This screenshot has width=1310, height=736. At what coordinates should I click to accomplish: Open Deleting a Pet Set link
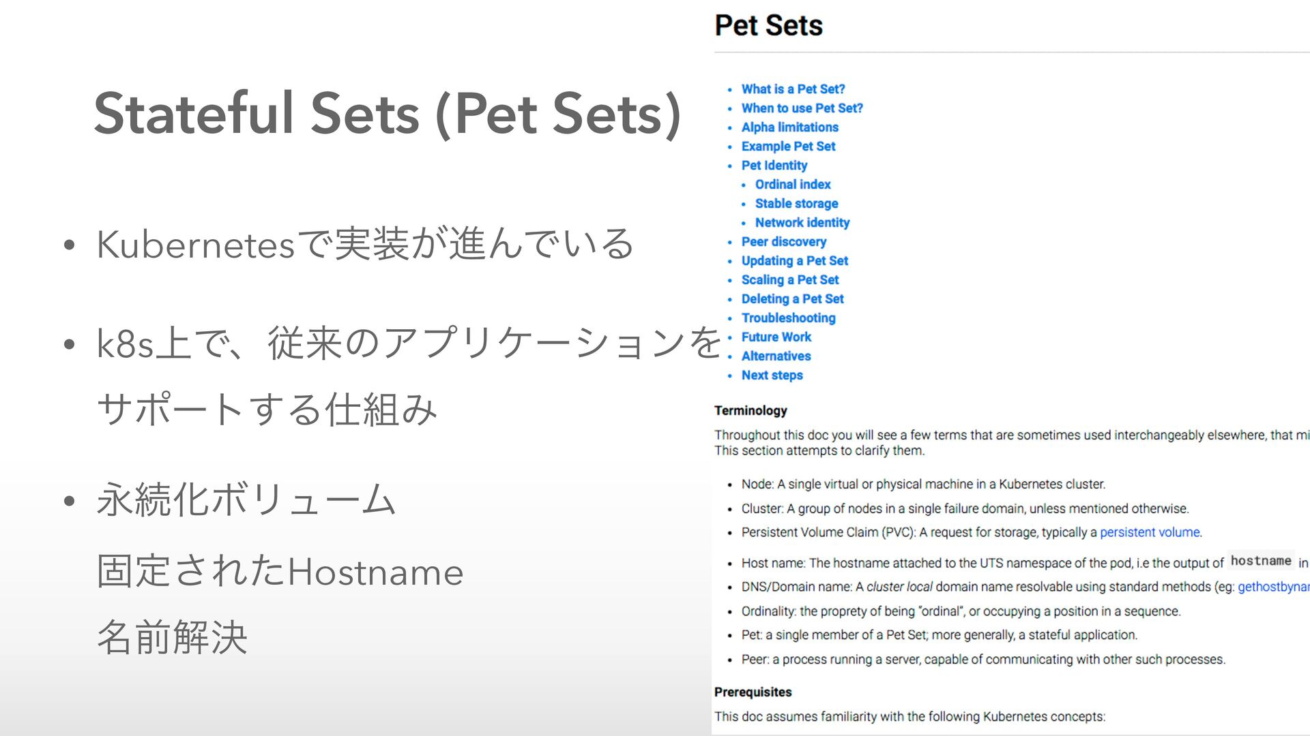pos(792,299)
